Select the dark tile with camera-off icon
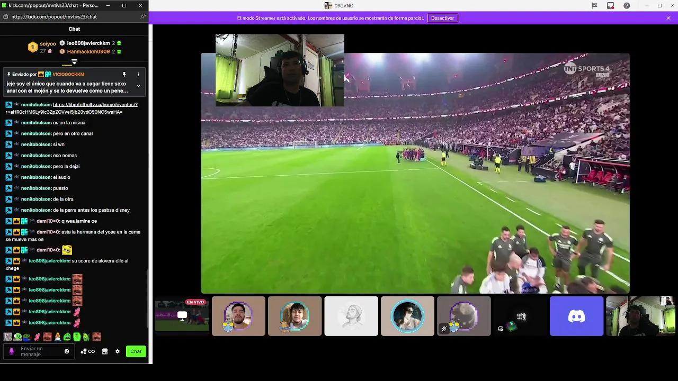Screen dimensions: 678x381 [520, 316]
